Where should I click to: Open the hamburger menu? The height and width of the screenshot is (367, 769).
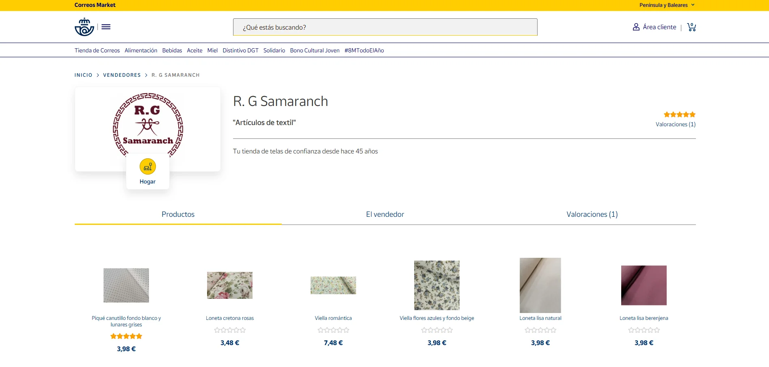click(x=106, y=27)
